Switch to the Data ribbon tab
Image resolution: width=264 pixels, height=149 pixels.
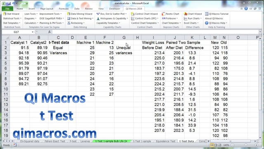pos(77,9)
